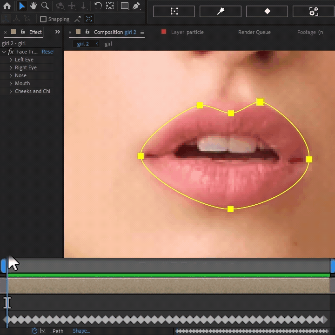Toggle lock on the Effect panel
This screenshot has width=335, height=335.
pos(22,32)
